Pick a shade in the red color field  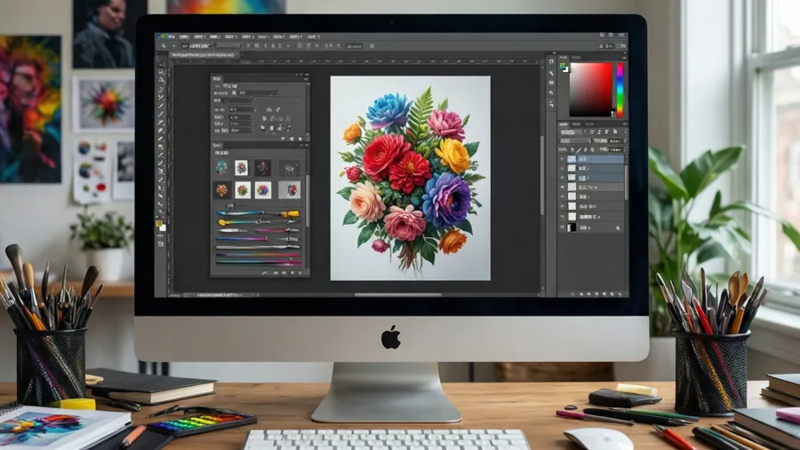(591, 90)
